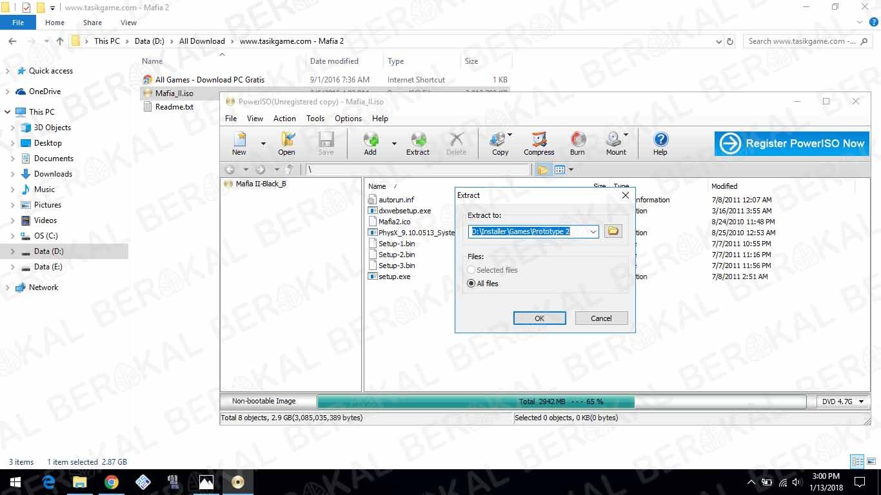The height and width of the screenshot is (495, 881).
Task: Open the Add button dropdown arrow
Action: 394,143
